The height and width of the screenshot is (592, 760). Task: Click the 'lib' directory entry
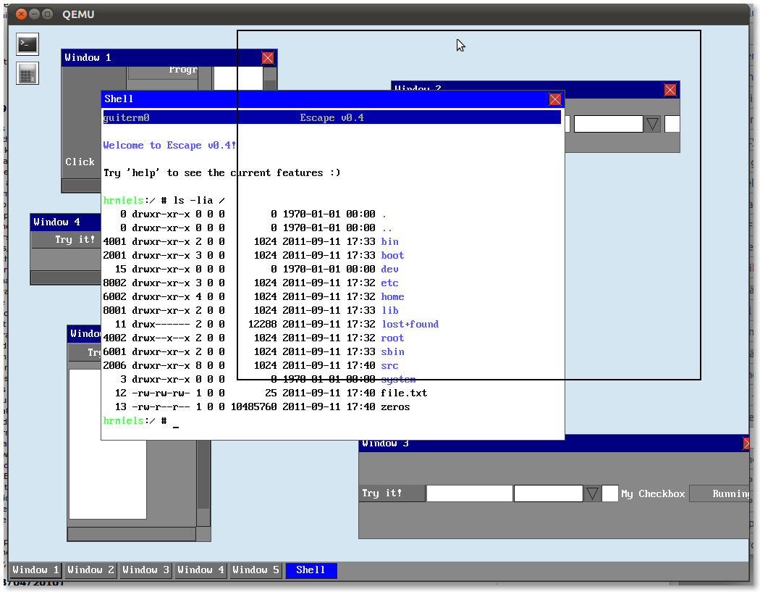389,311
